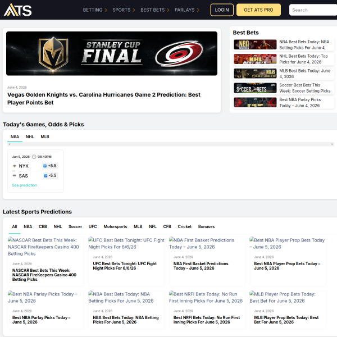This screenshot has height=337, width=337.
Task: Expand the SPORTS menu chevron
Action: [134, 10]
